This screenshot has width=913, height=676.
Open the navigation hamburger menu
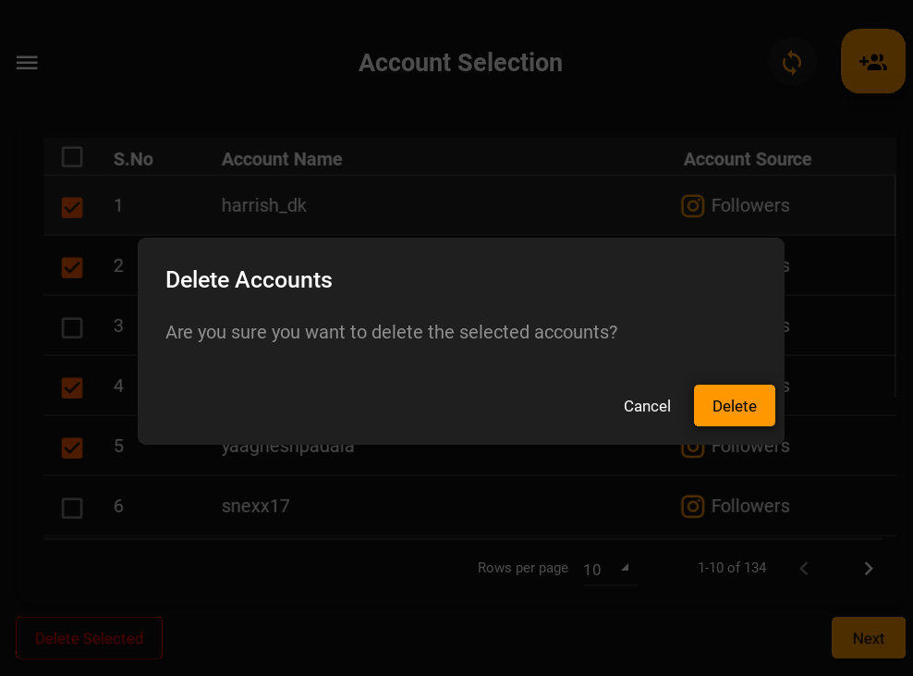pos(27,63)
